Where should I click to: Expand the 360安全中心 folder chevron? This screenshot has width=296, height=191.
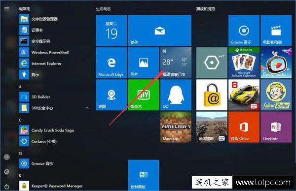pos(87,108)
